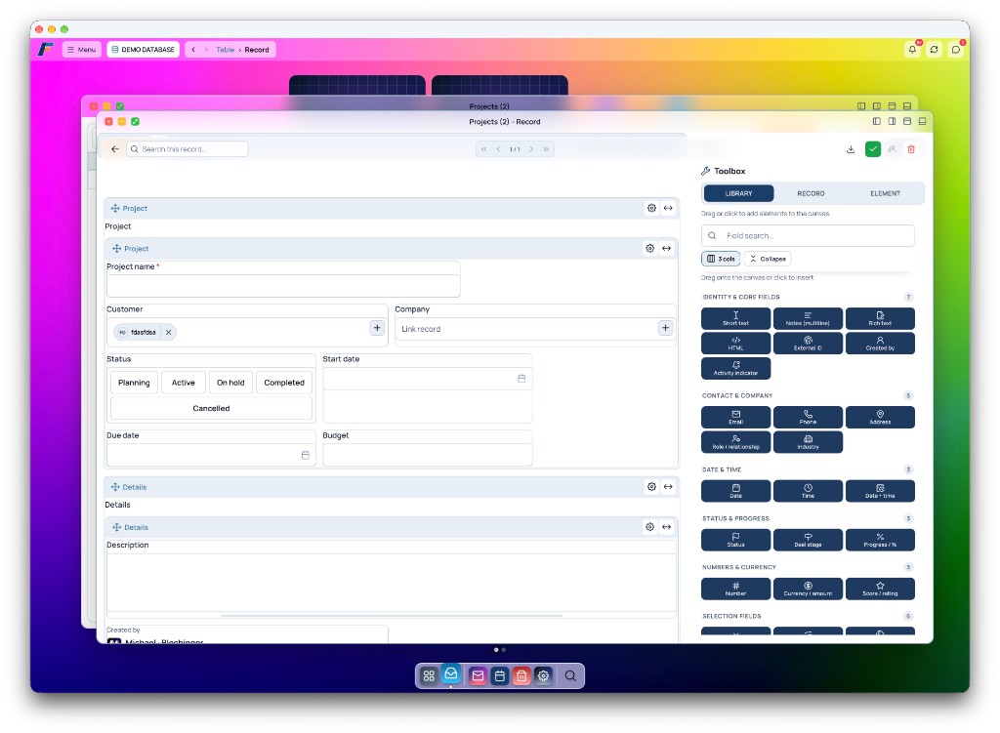Select the Completed status option
The image size is (1000, 733).
tap(284, 383)
